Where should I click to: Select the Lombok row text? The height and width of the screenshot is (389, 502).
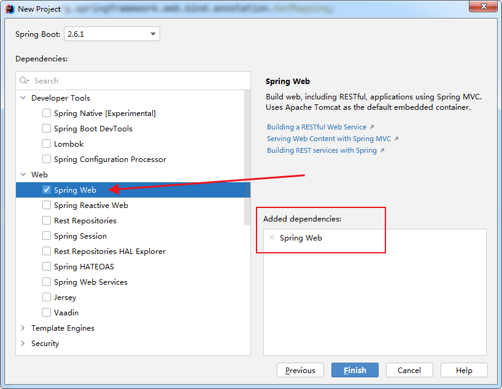click(69, 144)
